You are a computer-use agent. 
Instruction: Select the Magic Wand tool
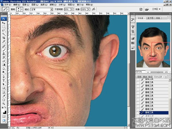pos(4,34)
